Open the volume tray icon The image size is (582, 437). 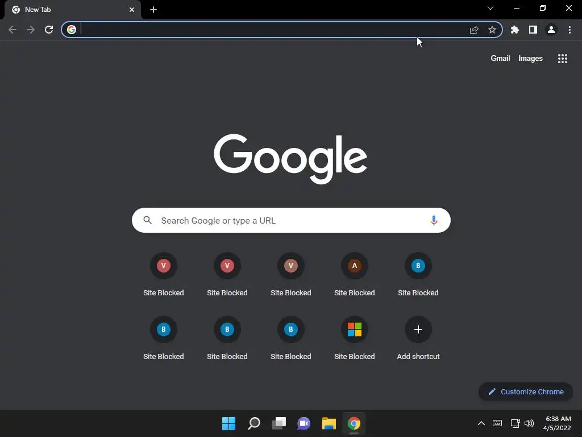point(529,423)
